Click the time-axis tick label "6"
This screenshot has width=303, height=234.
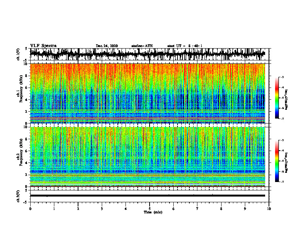coord(174,209)
